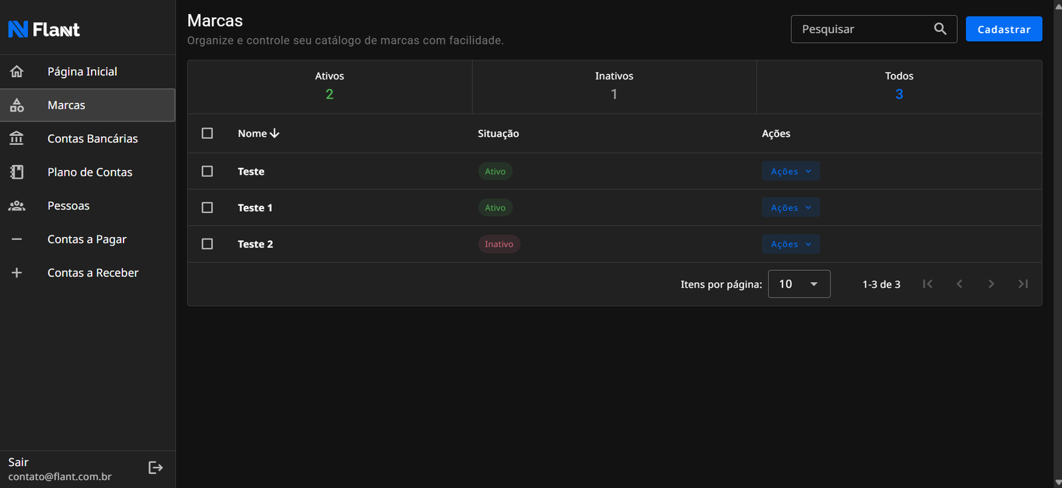Click the bank icon for Contas Bancárias

click(17, 138)
